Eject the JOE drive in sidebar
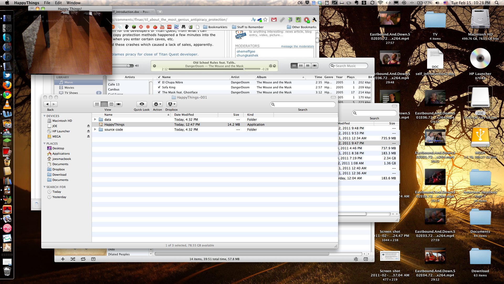This screenshot has width=504, height=284. (88, 126)
